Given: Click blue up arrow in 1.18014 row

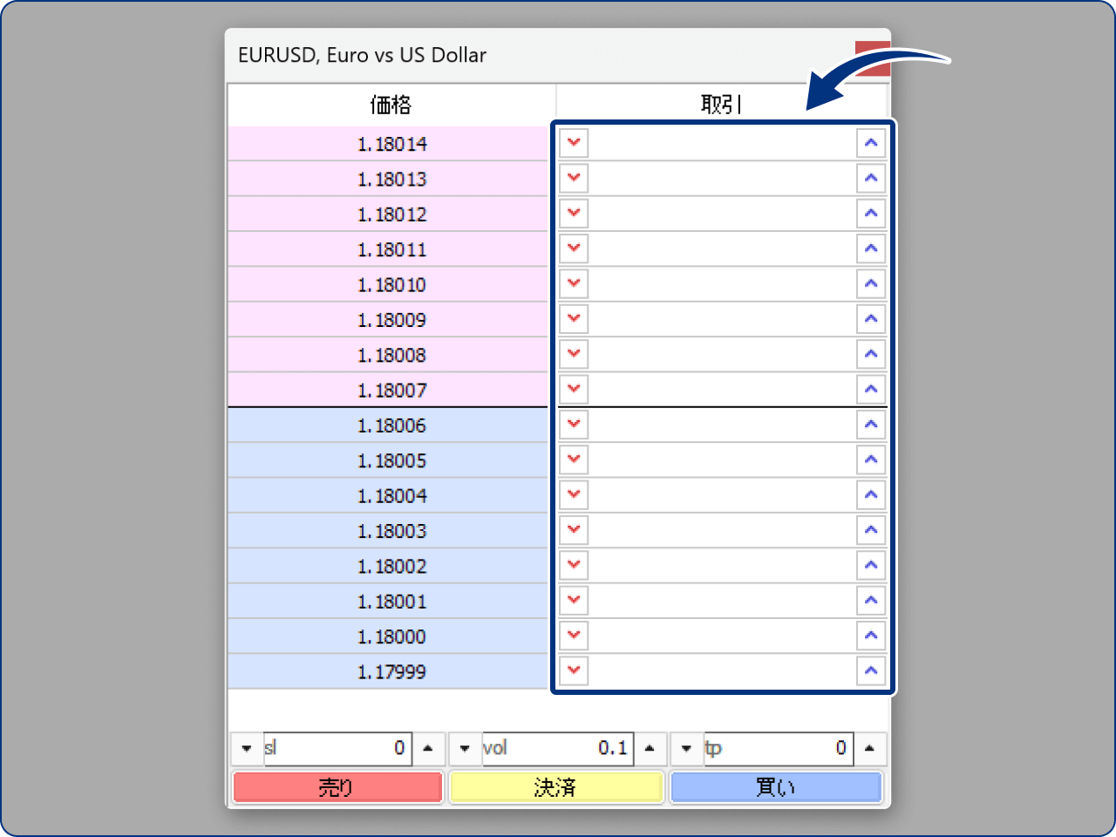Looking at the screenshot, I should point(870,143).
